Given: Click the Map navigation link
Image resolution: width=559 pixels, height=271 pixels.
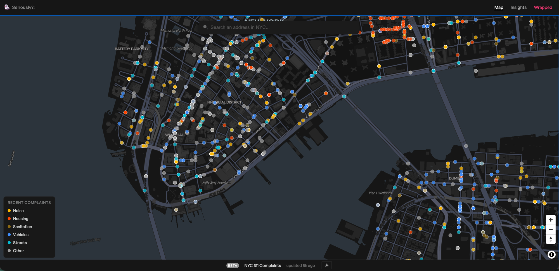Looking at the screenshot, I should click(x=499, y=7).
